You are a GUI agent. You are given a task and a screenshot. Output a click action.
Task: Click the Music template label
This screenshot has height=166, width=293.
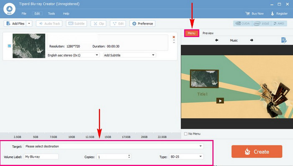234,40
